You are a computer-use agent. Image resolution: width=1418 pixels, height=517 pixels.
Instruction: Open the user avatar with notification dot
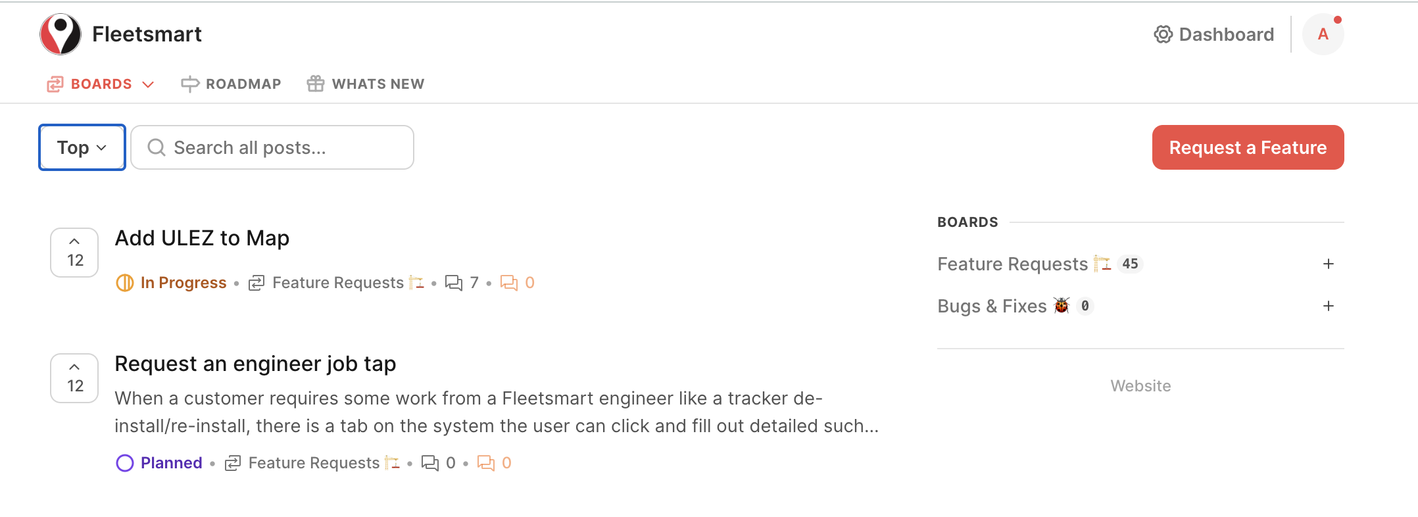click(1323, 34)
